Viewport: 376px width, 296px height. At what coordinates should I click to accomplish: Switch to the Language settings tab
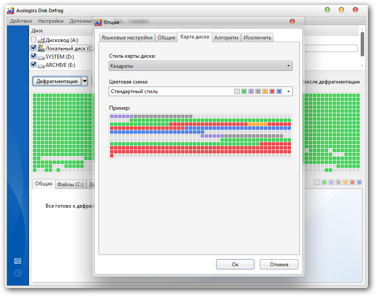(127, 38)
